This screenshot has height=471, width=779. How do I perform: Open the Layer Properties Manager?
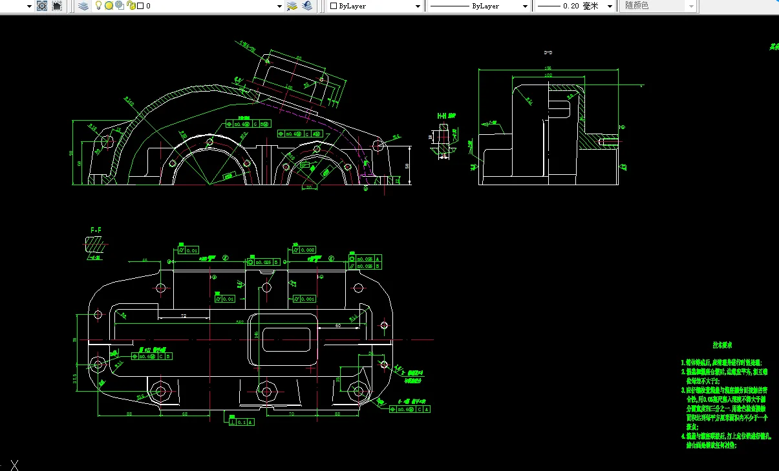83,6
